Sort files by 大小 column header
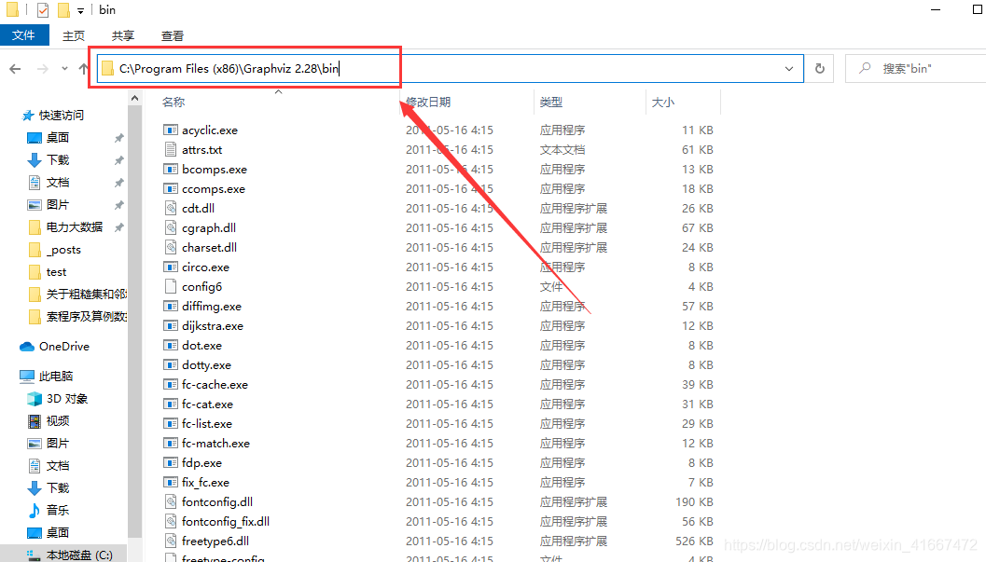The image size is (986, 562). click(x=663, y=102)
